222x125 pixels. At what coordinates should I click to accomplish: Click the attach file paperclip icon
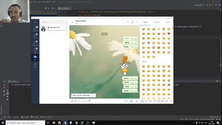(x=72, y=101)
